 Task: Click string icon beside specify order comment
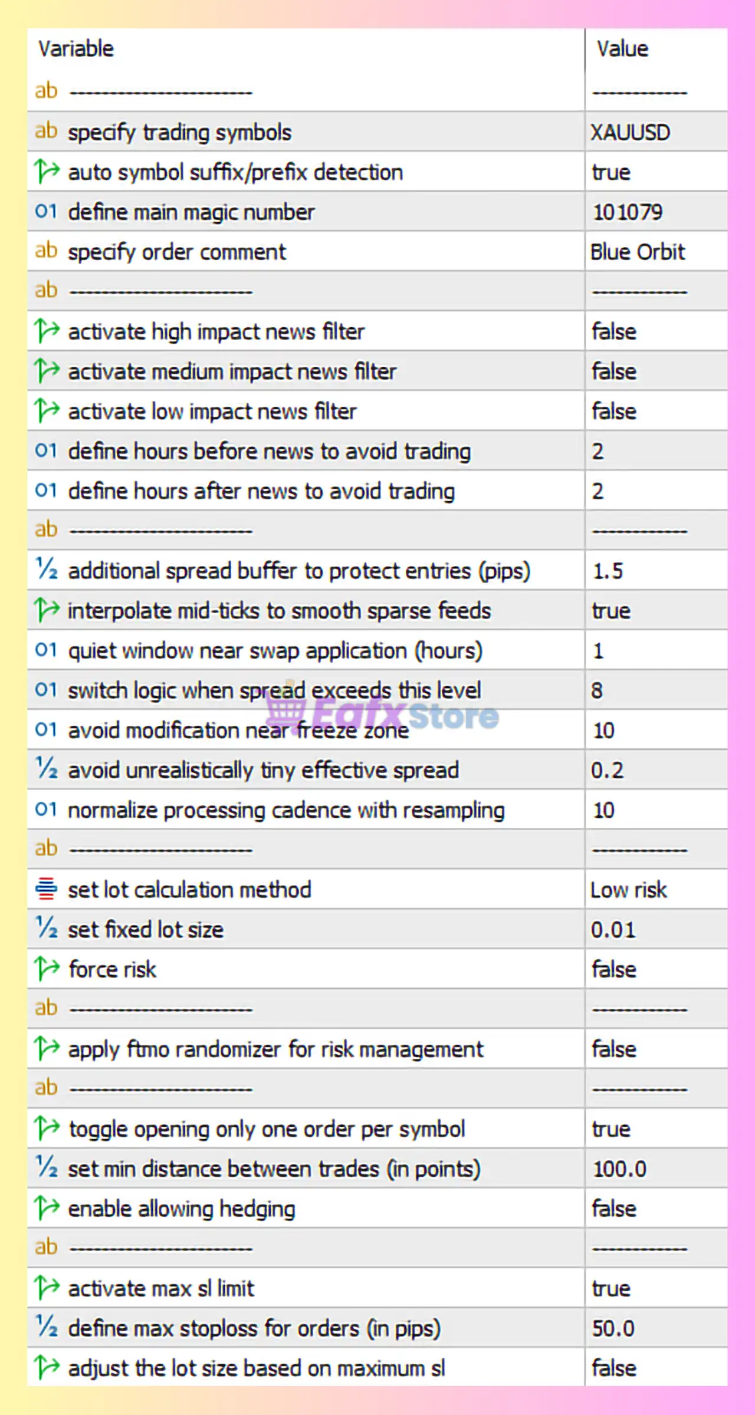(x=46, y=251)
